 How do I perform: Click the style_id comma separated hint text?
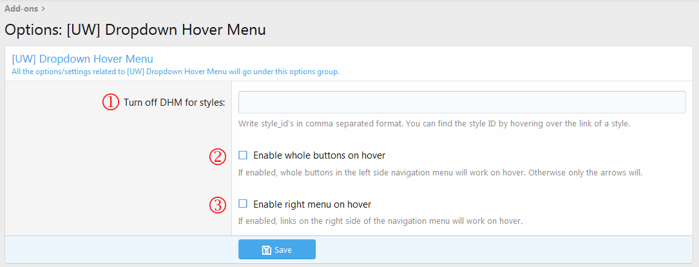coord(434,124)
